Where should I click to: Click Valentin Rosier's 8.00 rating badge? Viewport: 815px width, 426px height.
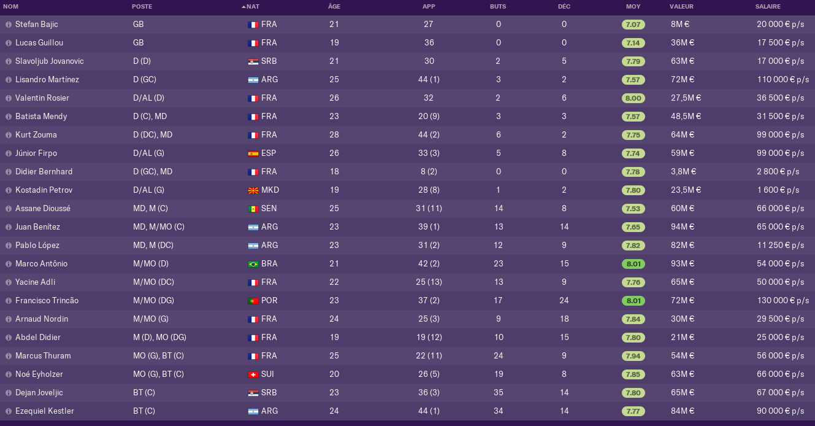[x=633, y=98]
